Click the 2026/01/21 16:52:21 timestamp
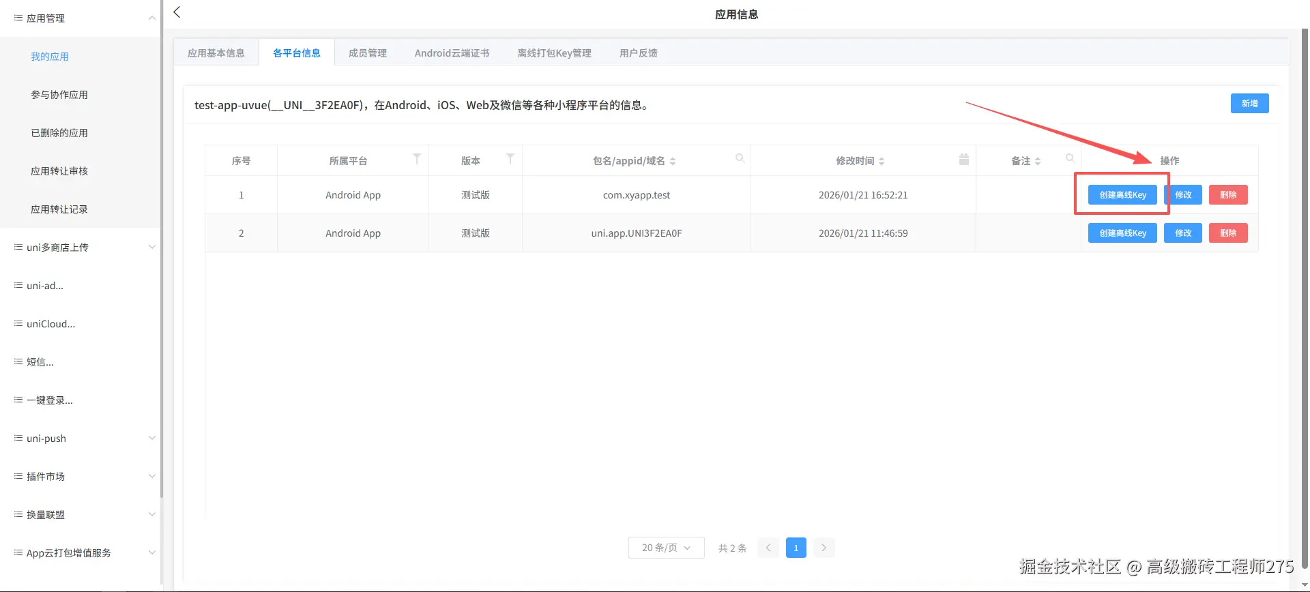This screenshot has width=1310, height=592. 863,195
